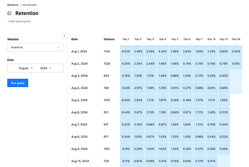Viewport: 249px width, 167px height.
Task: Open the Website dropdown showing umami.is
Action: (35, 48)
